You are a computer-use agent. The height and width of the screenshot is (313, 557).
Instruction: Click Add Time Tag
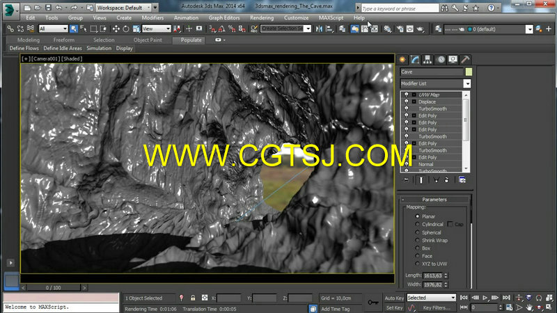click(336, 309)
